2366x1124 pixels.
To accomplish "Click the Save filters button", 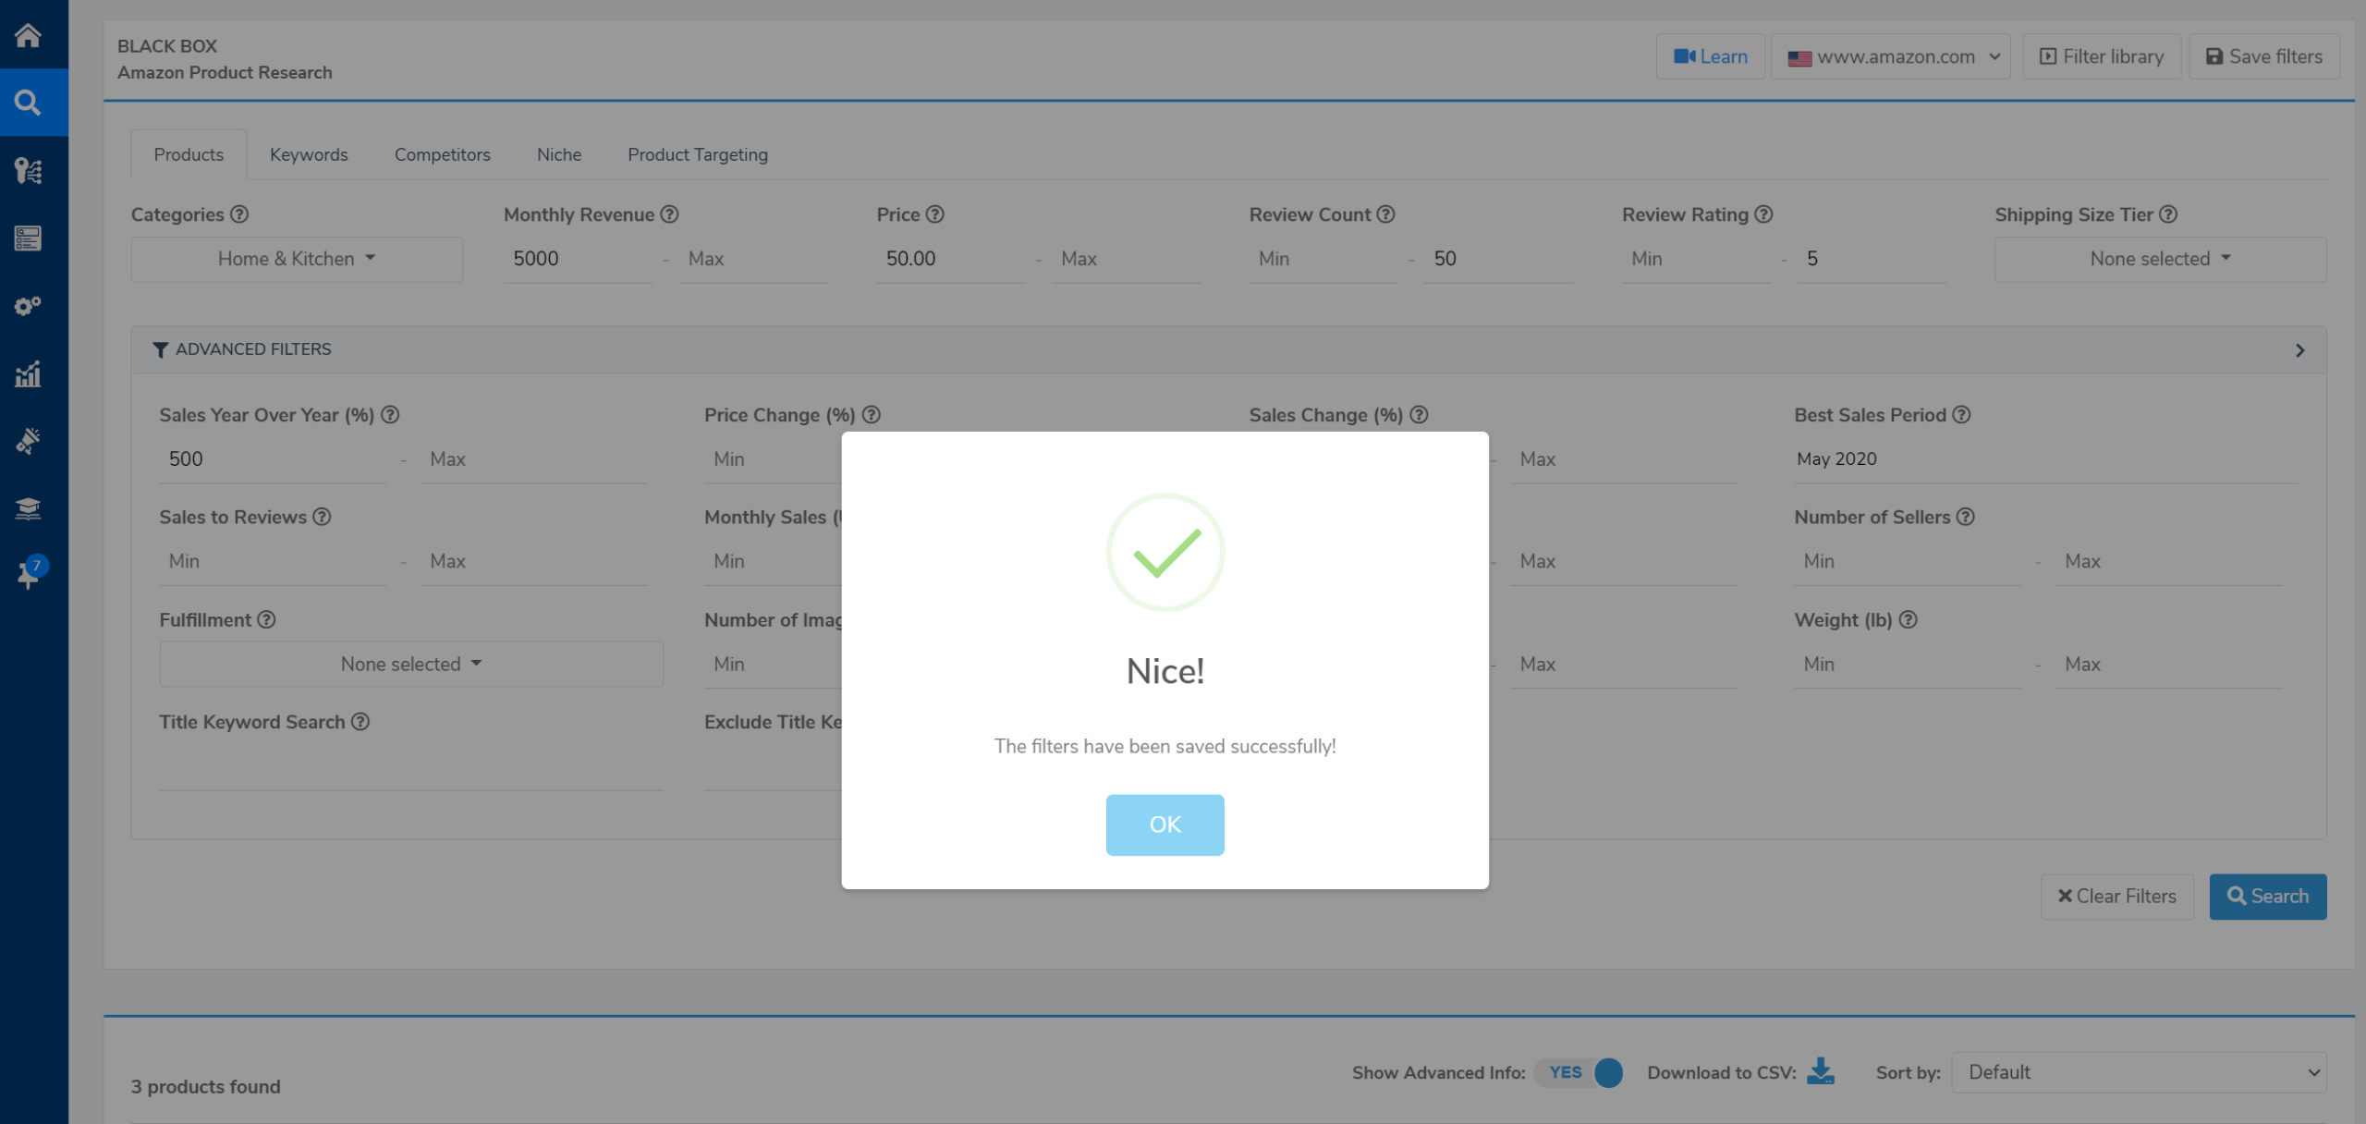I will pyautogui.click(x=2263, y=56).
